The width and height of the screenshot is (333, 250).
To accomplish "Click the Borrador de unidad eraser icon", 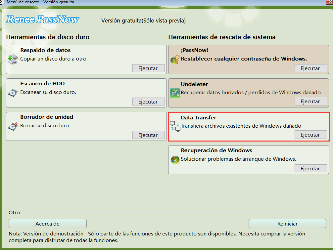I will (13, 126).
